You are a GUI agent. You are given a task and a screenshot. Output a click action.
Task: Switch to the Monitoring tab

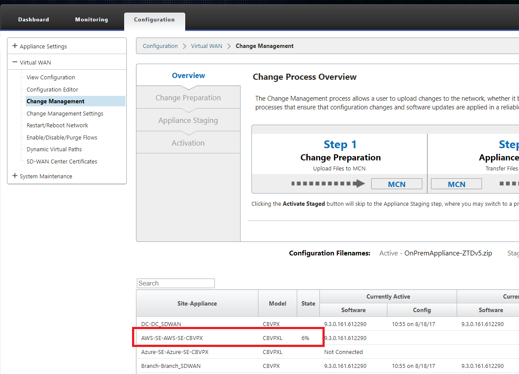[92, 20]
